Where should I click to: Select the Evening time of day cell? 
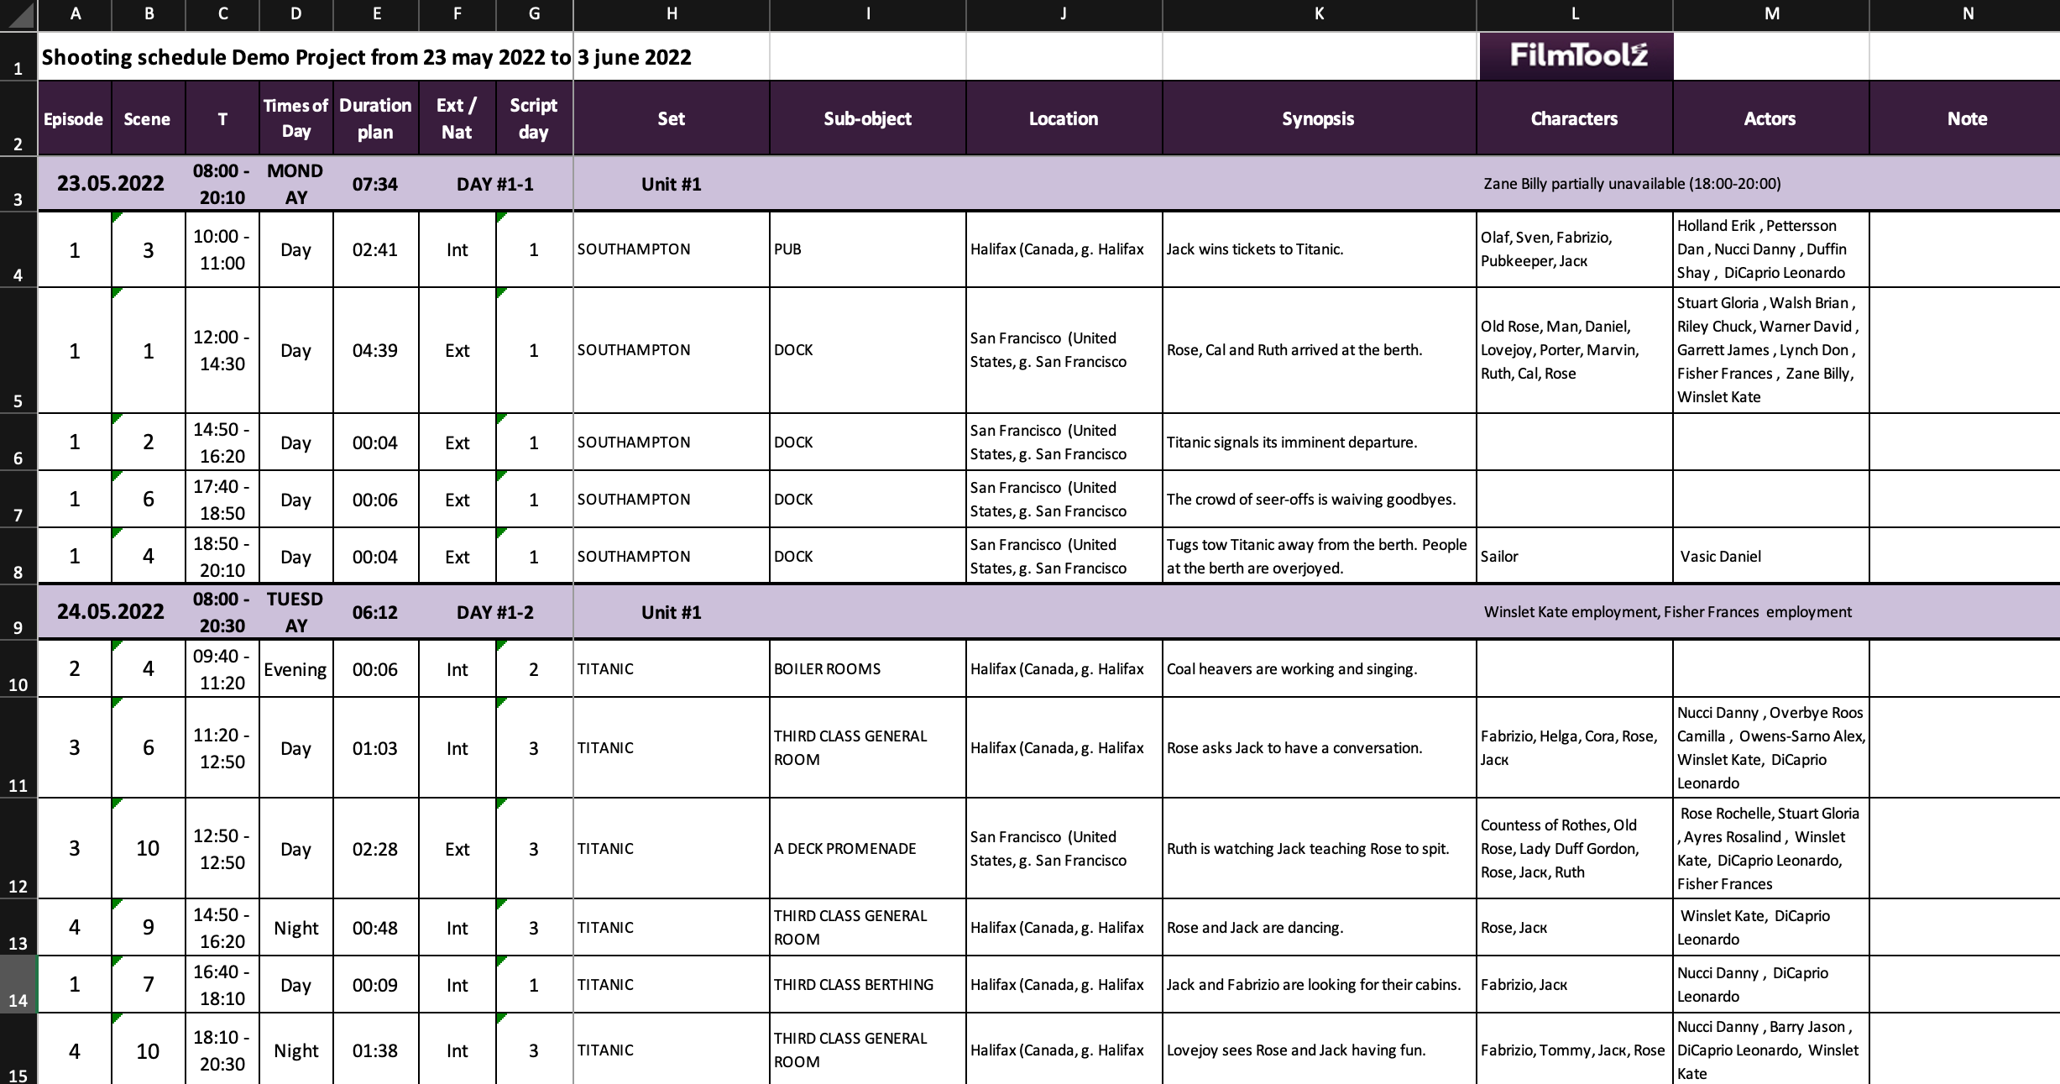pyautogui.click(x=295, y=669)
